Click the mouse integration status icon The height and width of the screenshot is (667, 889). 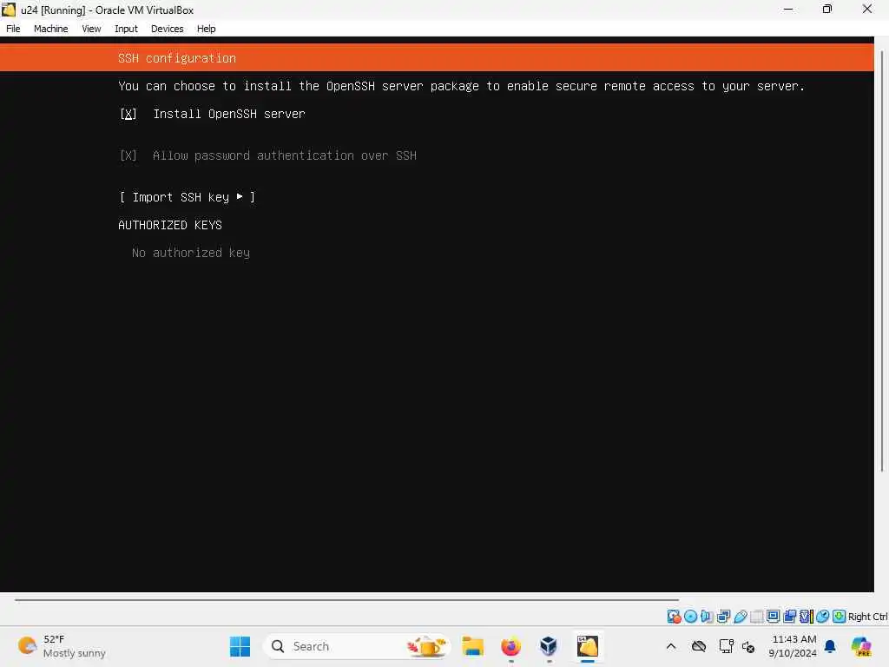coord(823,617)
